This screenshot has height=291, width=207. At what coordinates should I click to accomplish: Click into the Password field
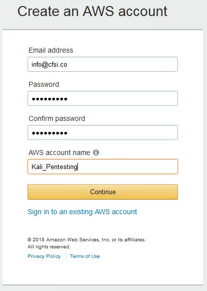(x=103, y=98)
